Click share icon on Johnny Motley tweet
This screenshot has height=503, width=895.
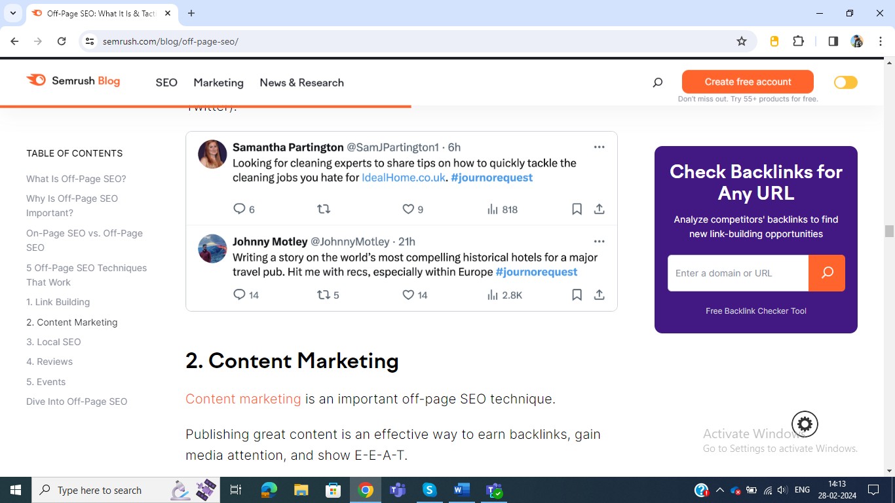click(x=599, y=295)
